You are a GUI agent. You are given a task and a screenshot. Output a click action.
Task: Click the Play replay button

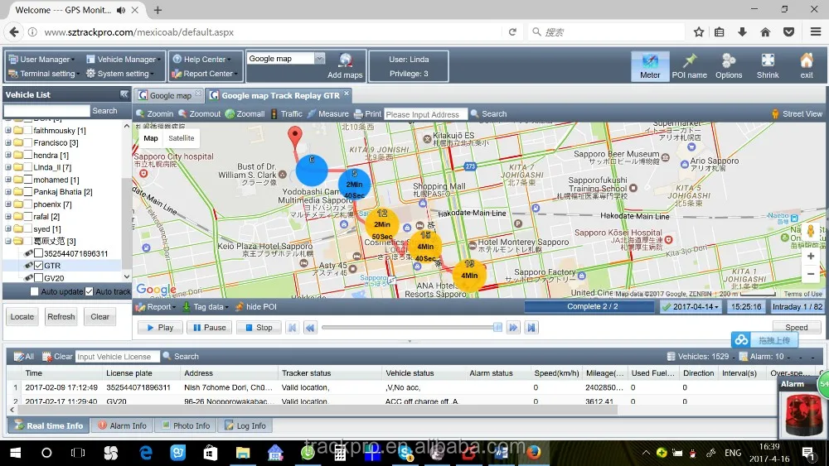[x=160, y=328]
